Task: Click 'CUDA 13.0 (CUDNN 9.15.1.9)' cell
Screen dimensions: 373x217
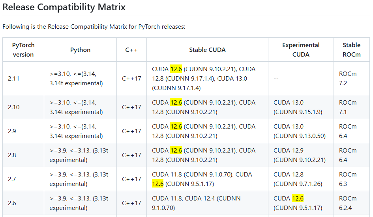Action: pyautogui.click(x=301, y=107)
